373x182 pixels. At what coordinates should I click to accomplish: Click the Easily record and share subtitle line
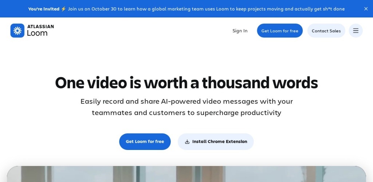coord(186,102)
